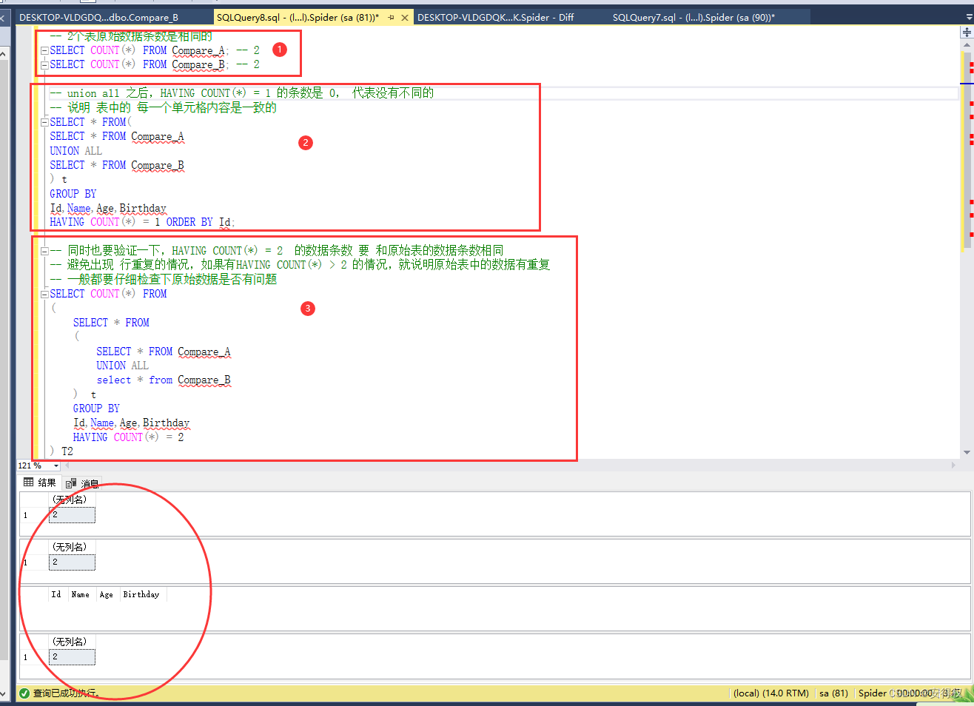Click the editor vertical scrollbar down arrow

click(967, 453)
